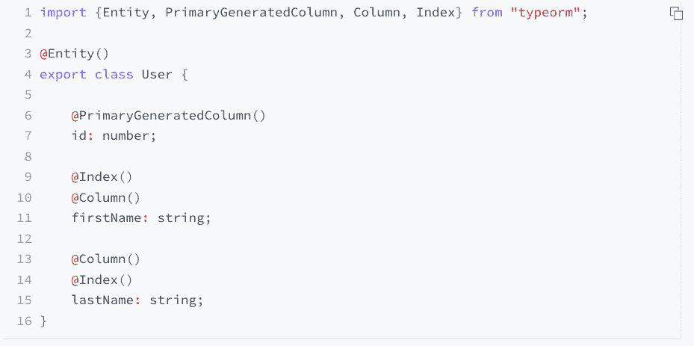Click line number 16
The height and width of the screenshot is (346, 694).
pyautogui.click(x=24, y=321)
